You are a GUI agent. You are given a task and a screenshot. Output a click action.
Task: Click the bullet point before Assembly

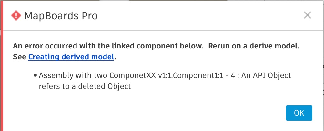point(35,76)
